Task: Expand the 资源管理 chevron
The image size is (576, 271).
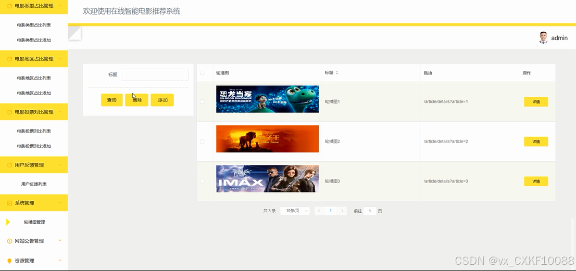Action: pos(60,261)
